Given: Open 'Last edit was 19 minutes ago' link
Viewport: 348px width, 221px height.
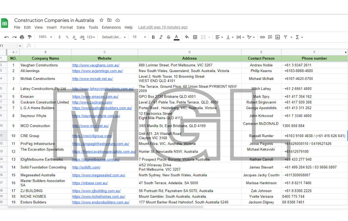Looking at the screenshot, I should 163,27.
